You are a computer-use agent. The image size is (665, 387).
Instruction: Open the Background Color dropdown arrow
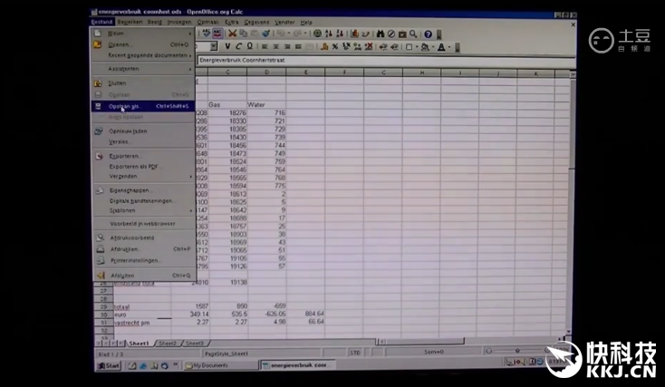point(432,47)
